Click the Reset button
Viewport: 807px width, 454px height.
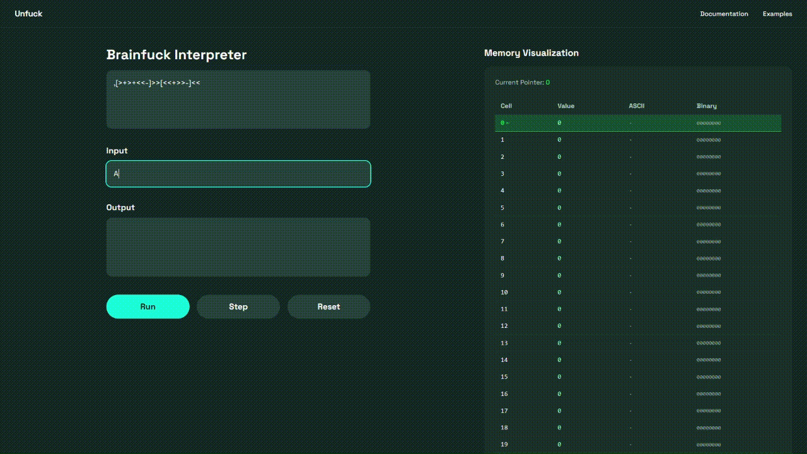pyautogui.click(x=328, y=306)
